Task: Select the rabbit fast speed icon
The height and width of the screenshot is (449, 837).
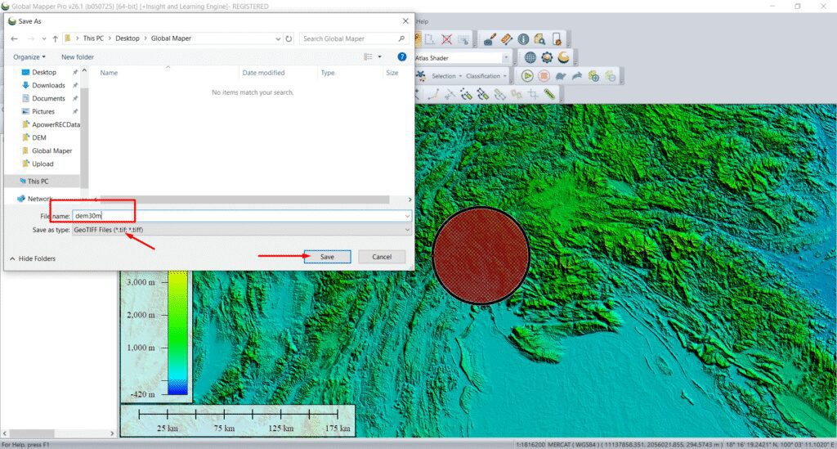Action: pos(577,76)
